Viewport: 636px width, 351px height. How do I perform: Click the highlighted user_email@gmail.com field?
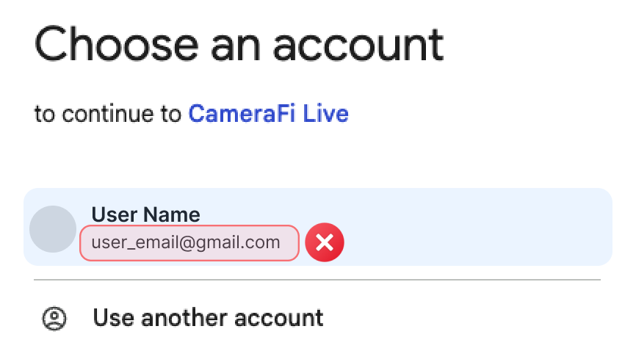pos(189,243)
